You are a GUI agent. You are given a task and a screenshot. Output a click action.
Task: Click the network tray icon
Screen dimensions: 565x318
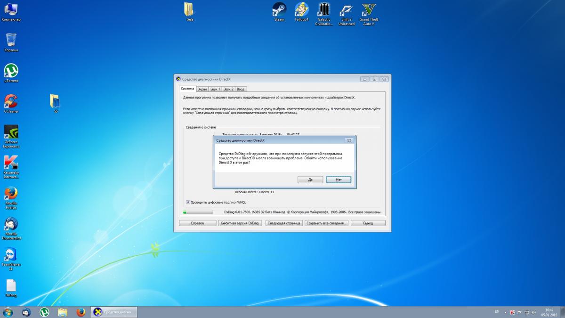click(x=527, y=312)
